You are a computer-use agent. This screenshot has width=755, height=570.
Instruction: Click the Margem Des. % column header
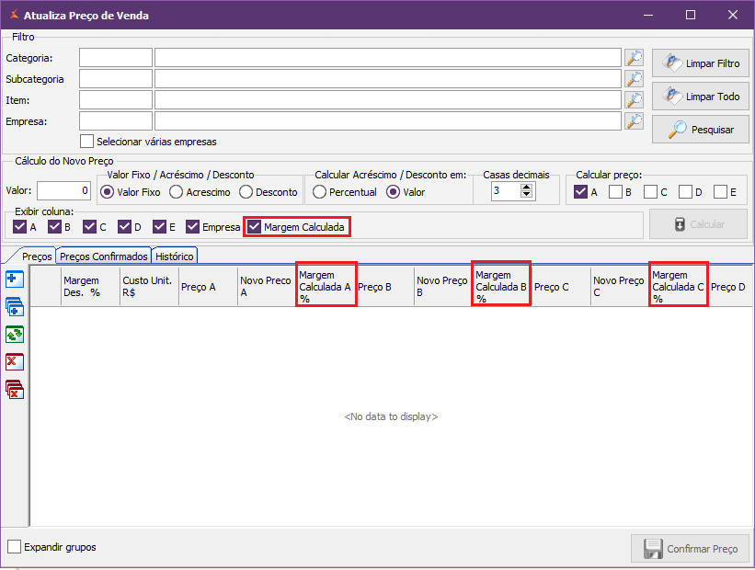(90, 287)
